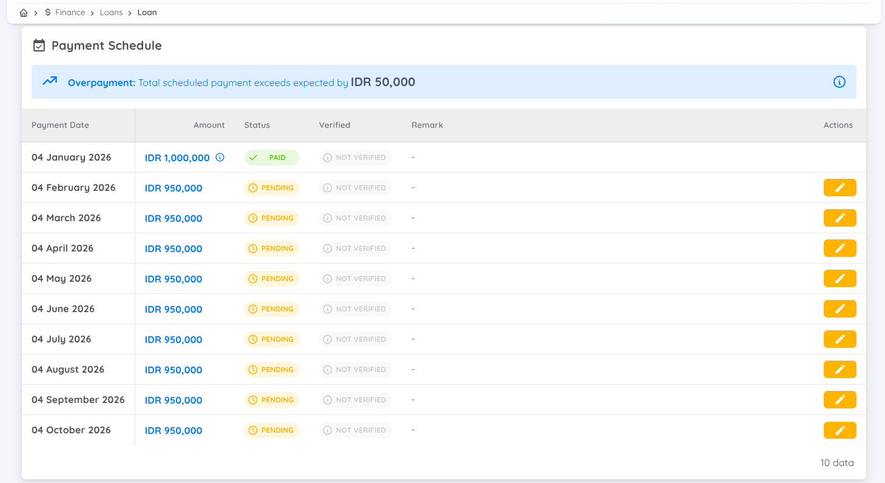Click the trending arrow icon in the Overpayment banner
This screenshot has height=483, width=885.
[49, 81]
